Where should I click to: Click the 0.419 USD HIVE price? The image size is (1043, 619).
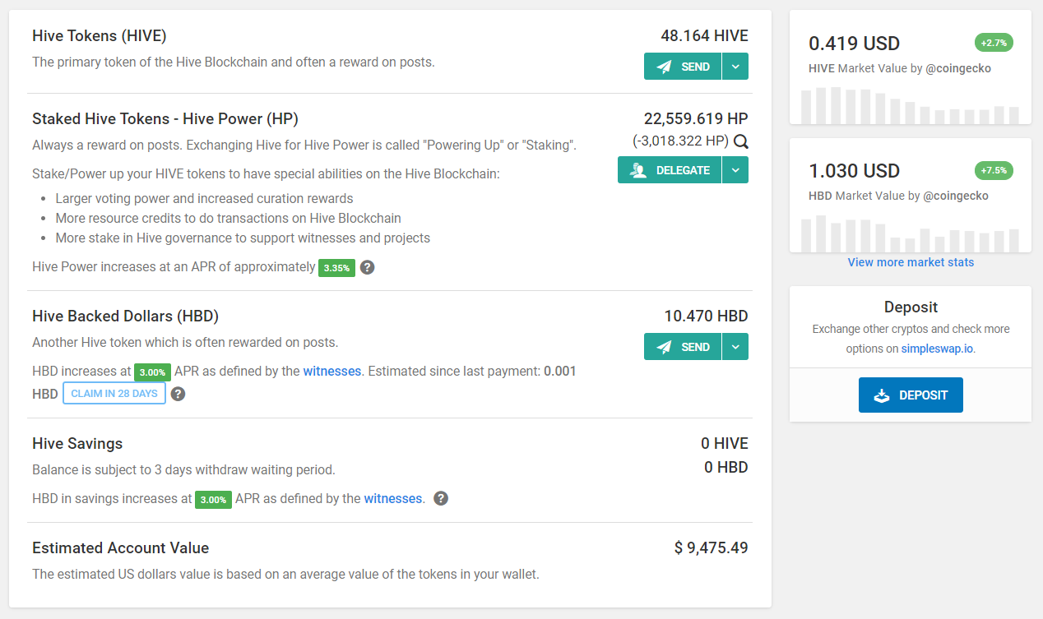click(854, 44)
